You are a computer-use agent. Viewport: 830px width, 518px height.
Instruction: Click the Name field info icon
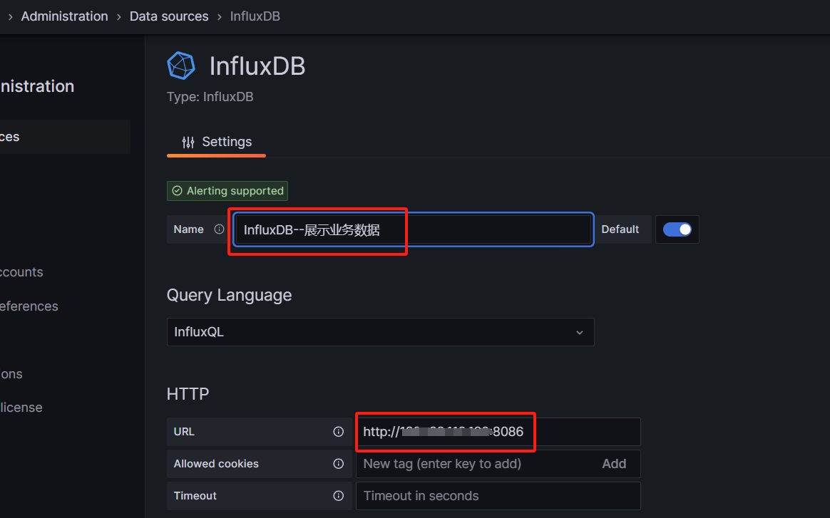pyautogui.click(x=219, y=229)
